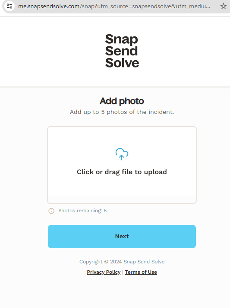Click the word Send in the logo
230x308 pixels.
pyautogui.click(x=121, y=51)
